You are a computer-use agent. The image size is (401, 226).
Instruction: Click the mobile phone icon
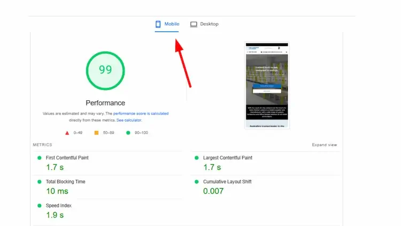[x=158, y=24]
